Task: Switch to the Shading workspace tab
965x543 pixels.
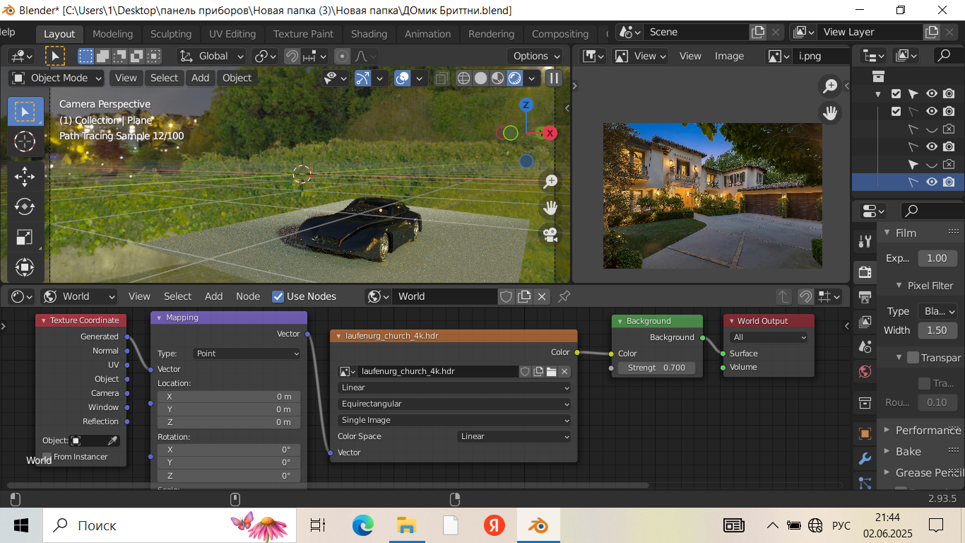Action: 369,34
